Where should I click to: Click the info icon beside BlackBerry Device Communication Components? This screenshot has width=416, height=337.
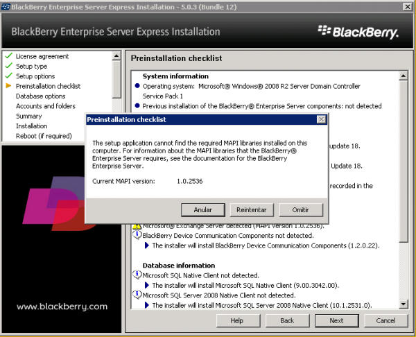click(x=137, y=235)
